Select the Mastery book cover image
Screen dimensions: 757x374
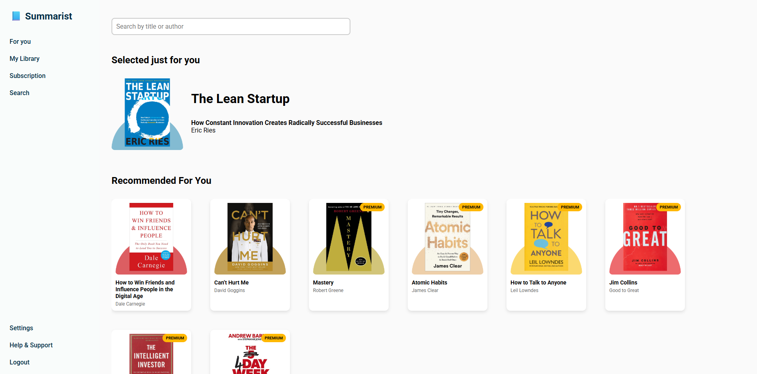point(349,239)
